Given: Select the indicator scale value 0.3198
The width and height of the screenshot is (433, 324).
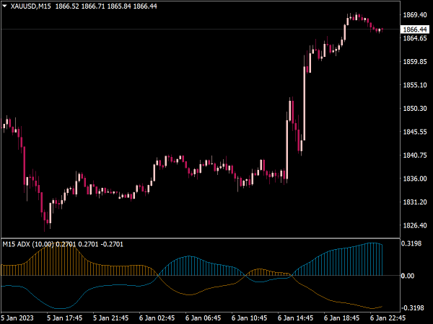Looking at the screenshot, I should click(x=411, y=243).
